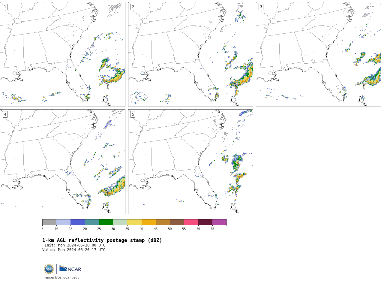Image resolution: width=384 pixels, height=281 pixels.
Task: Click the panel number 3 label
Action: pos(261,7)
